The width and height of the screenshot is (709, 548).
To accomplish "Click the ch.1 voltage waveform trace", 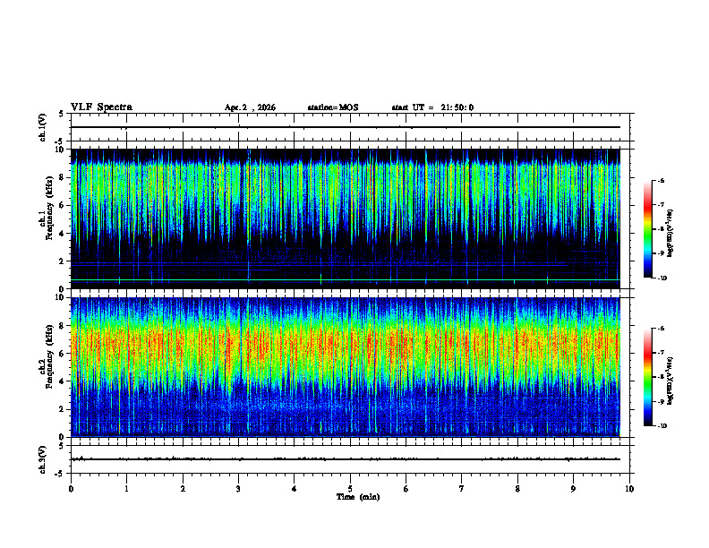I will [346, 127].
